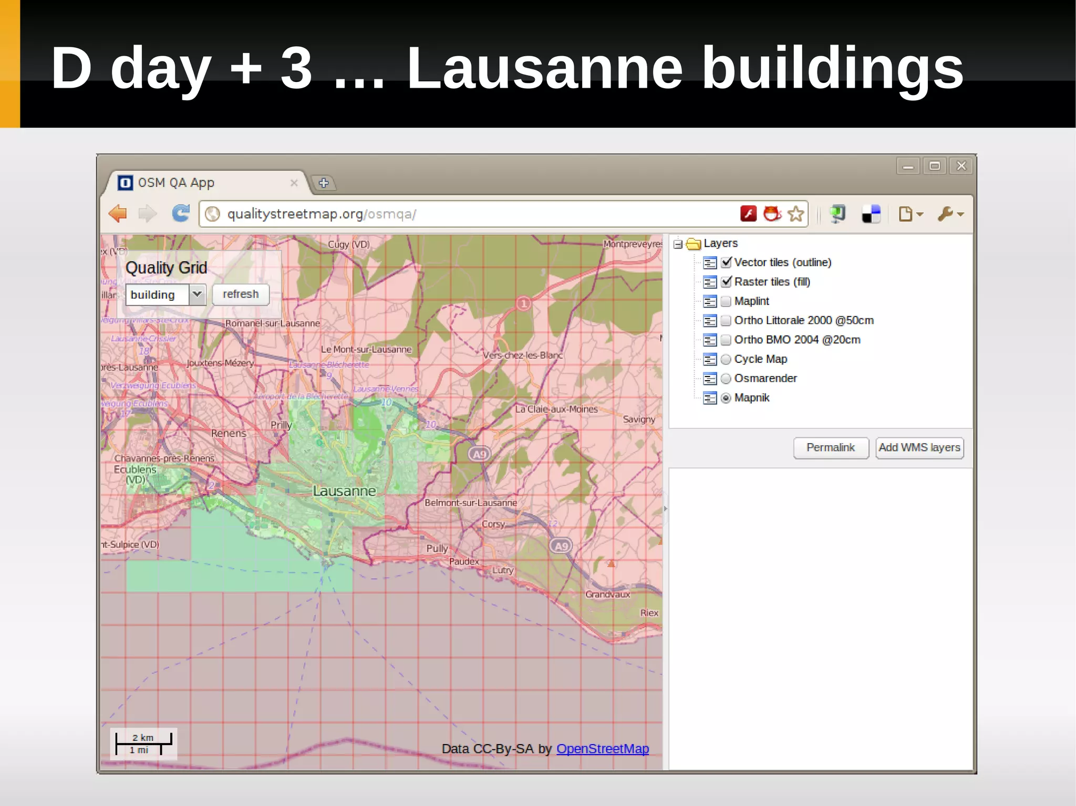Screen dimensions: 1076x806
Task: Click layer icon beside Vector tiles (outline)
Action: pos(710,263)
